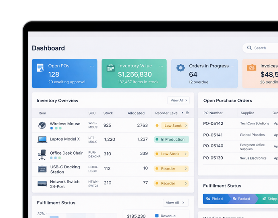
Task: Click the 20 awaiting approval text
Action: [66, 82]
